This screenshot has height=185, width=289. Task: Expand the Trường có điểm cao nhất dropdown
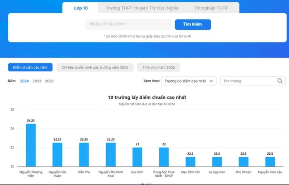pos(189,81)
